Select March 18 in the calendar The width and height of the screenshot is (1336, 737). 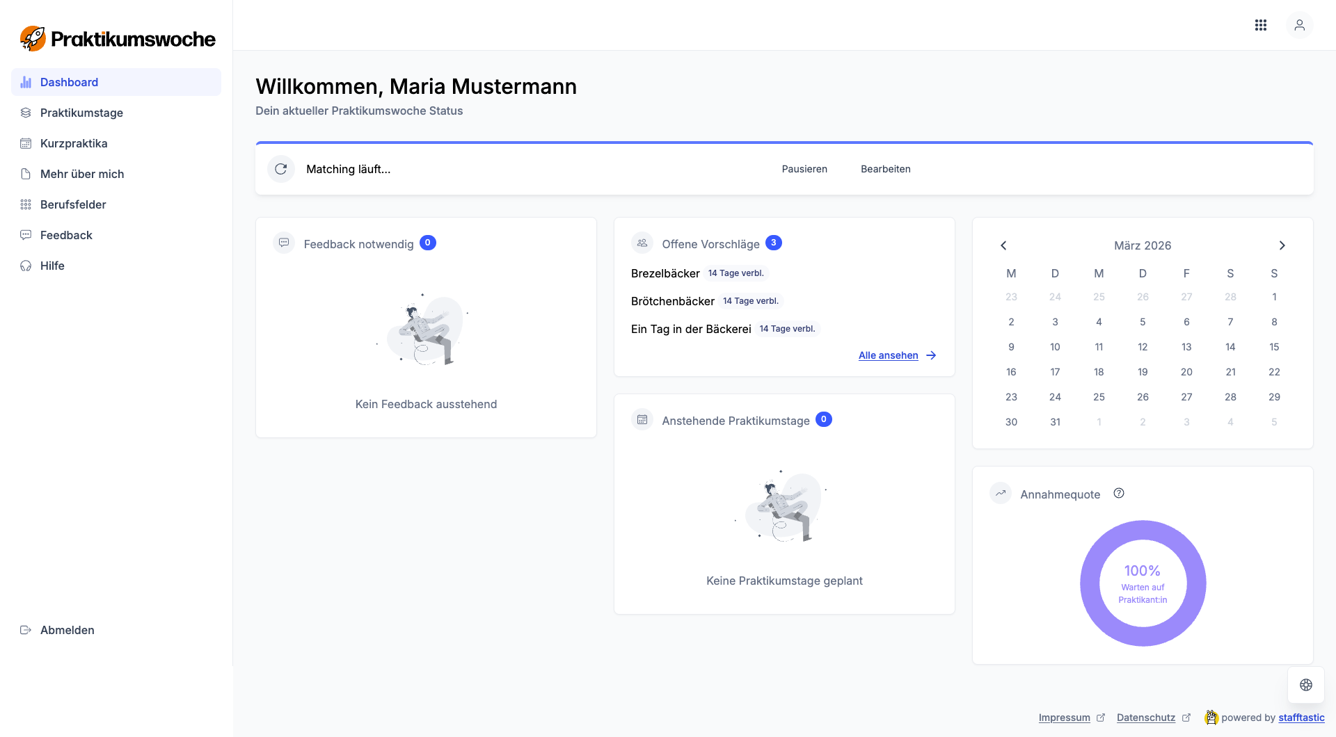click(x=1099, y=372)
